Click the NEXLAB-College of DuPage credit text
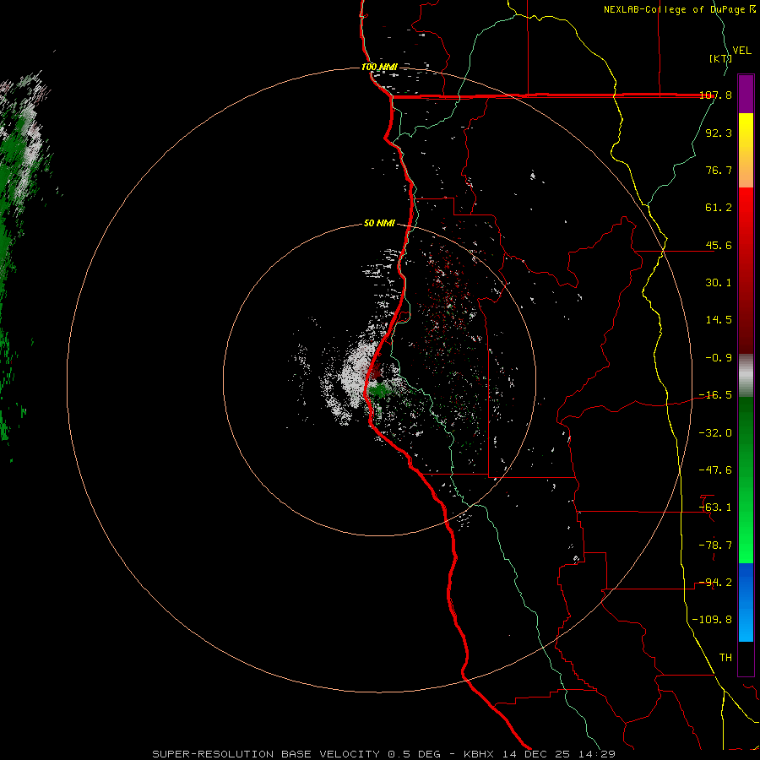 [675, 9]
